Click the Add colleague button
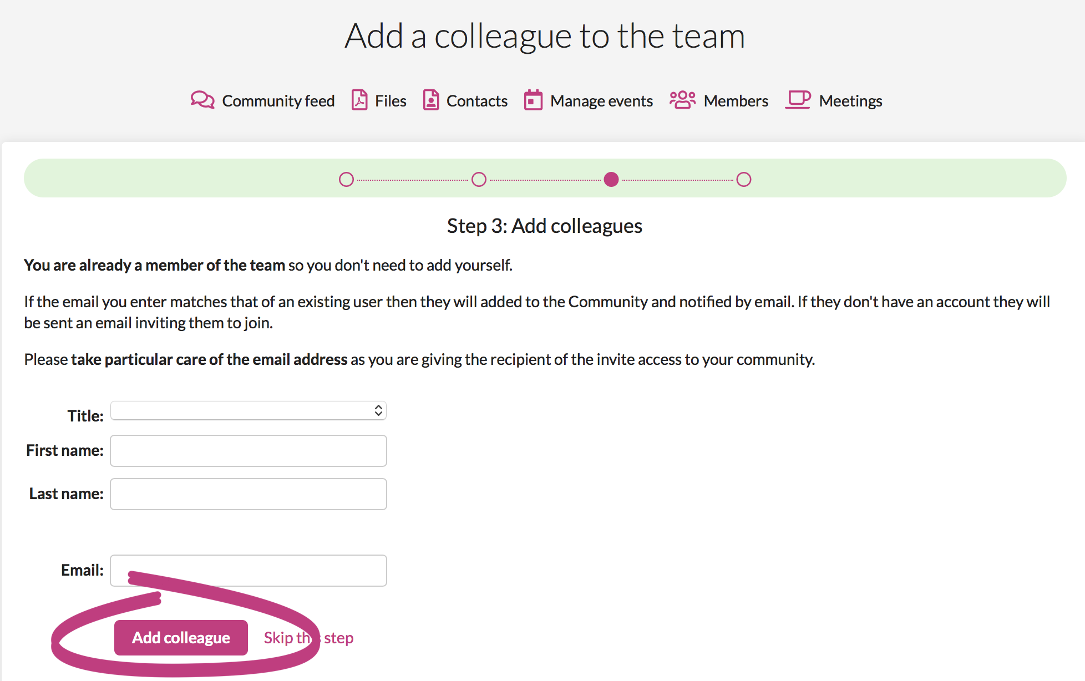 coord(181,638)
